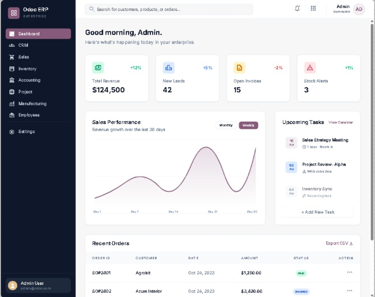Click Add New Task button
Viewport: 375px width, 297px height.
[x=318, y=212]
